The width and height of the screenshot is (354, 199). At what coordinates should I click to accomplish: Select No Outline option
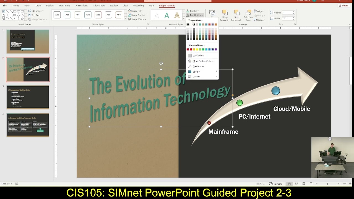point(202,56)
